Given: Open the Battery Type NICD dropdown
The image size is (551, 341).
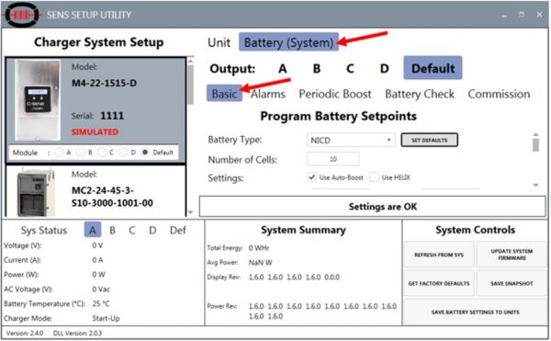Looking at the screenshot, I should coord(351,141).
